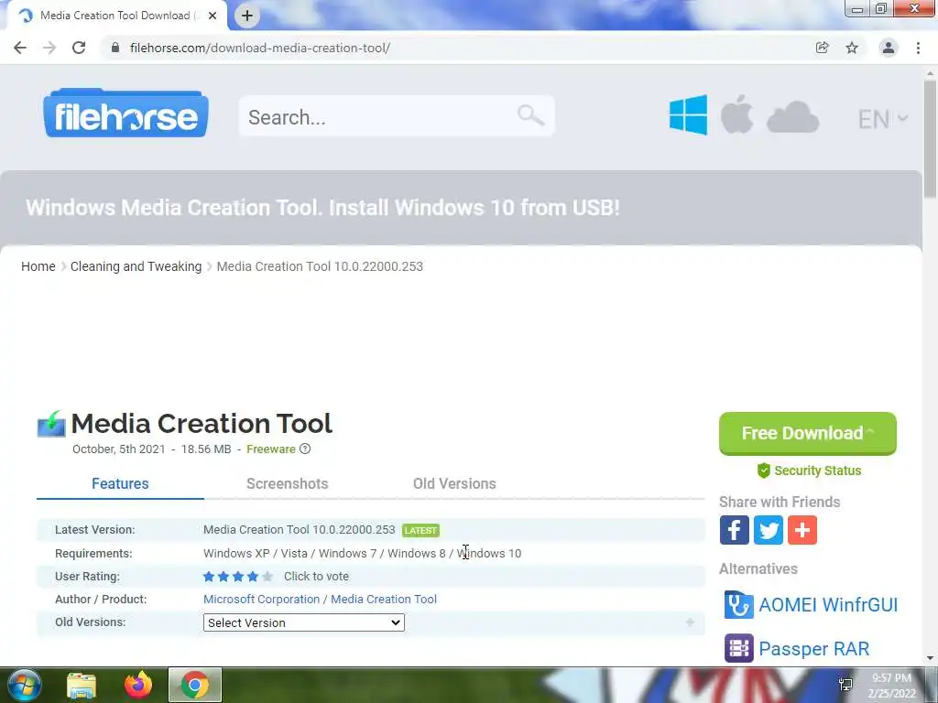Select the cloud web apps icon
The image size is (938, 703).
792,117
